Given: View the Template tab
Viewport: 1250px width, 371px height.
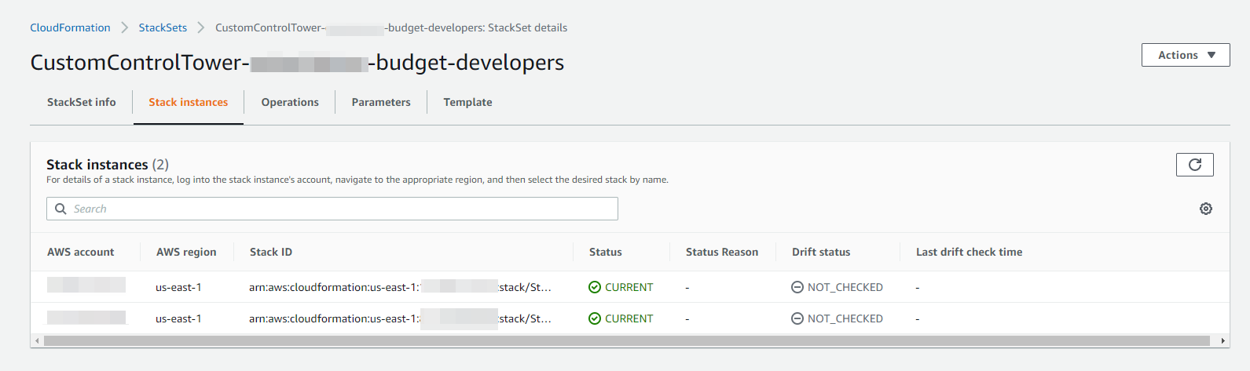Looking at the screenshot, I should 467,102.
